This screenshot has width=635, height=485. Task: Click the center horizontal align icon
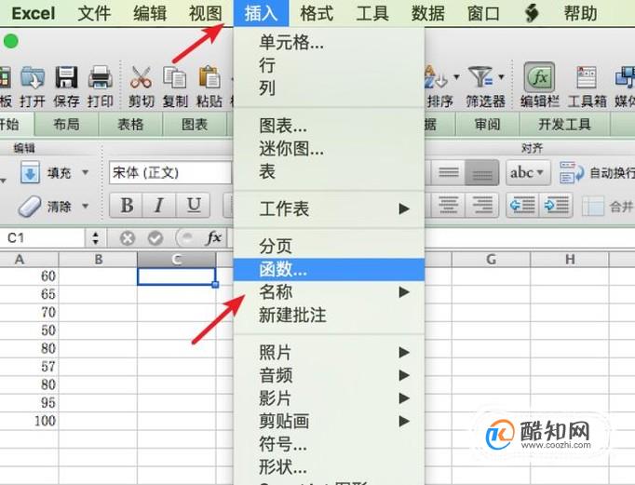(x=448, y=206)
